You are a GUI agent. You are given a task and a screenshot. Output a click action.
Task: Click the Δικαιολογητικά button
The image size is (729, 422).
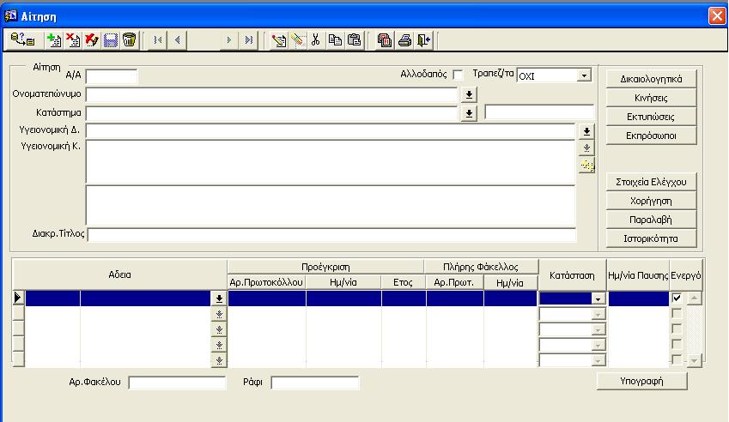[648, 79]
